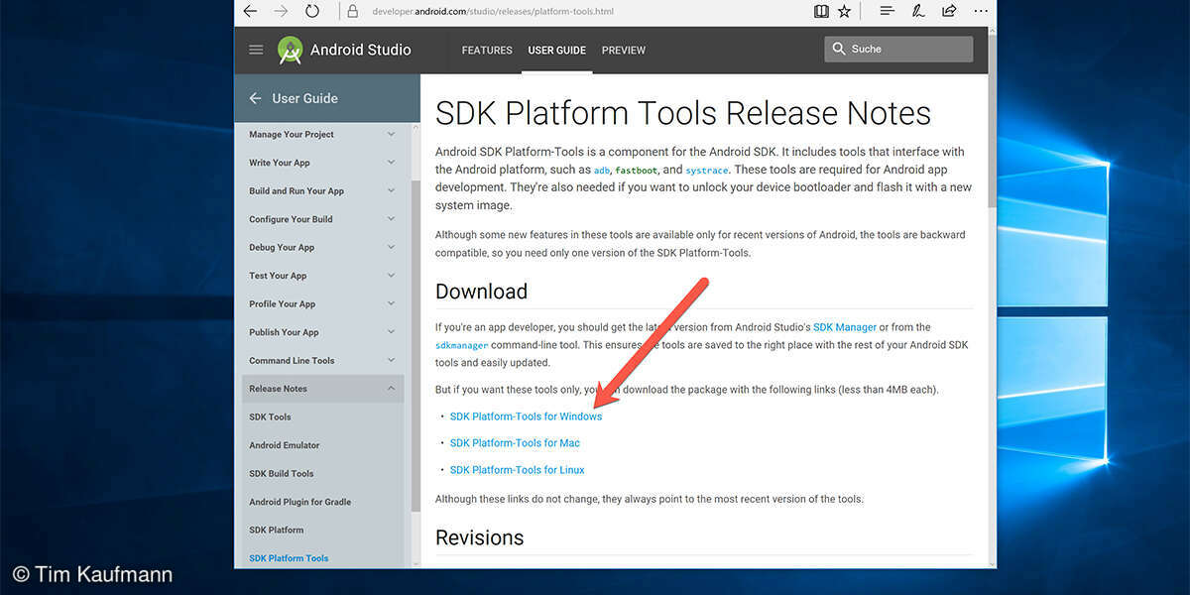
Task: Go back with the browser back arrow
Action: coord(251,12)
